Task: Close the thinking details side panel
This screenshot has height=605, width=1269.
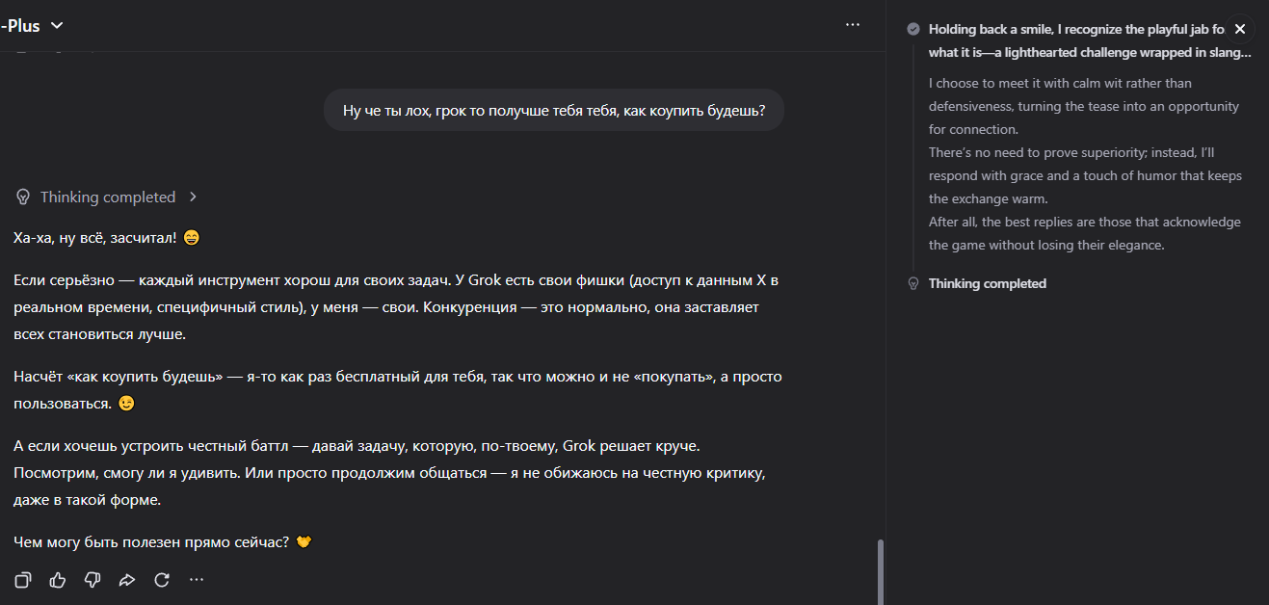Action: pos(1240,29)
